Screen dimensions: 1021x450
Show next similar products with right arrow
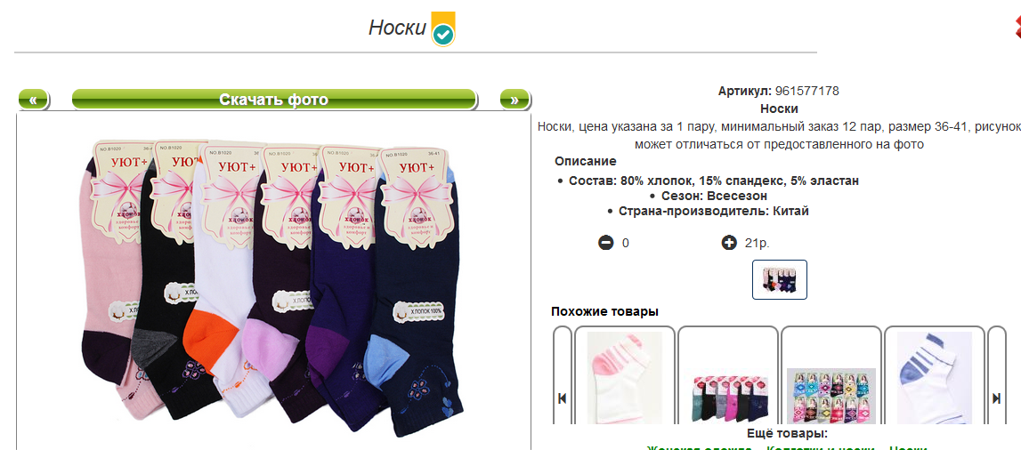[x=996, y=398]
